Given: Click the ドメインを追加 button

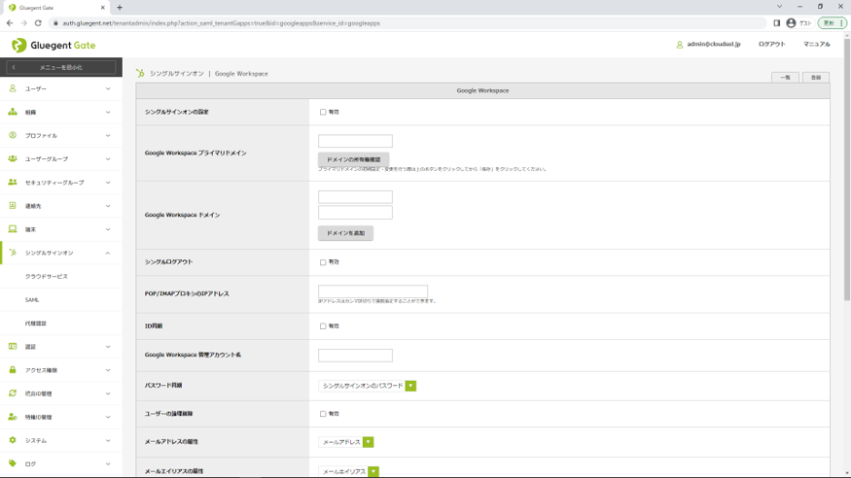Looking at the screenshot, I should coord(345,233).
